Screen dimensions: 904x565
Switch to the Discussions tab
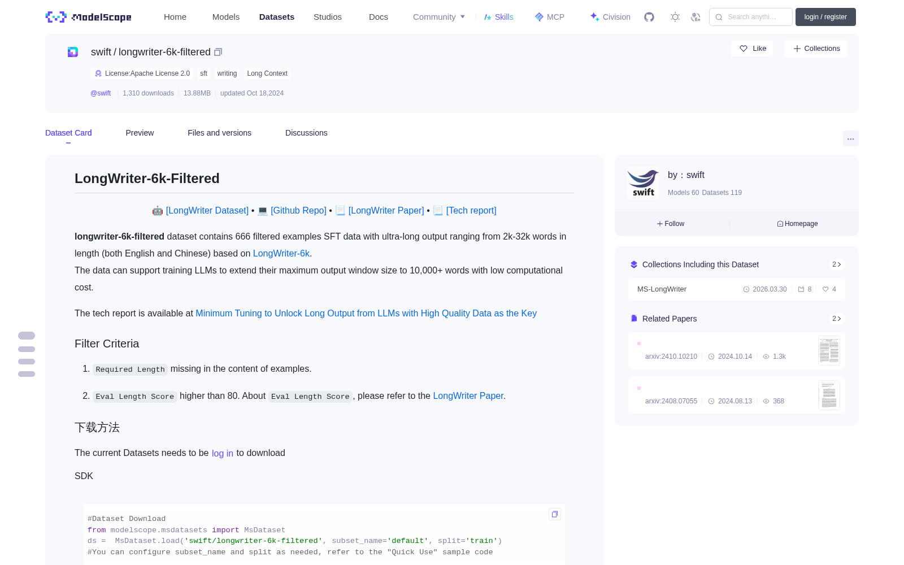[x=306, y=133]
